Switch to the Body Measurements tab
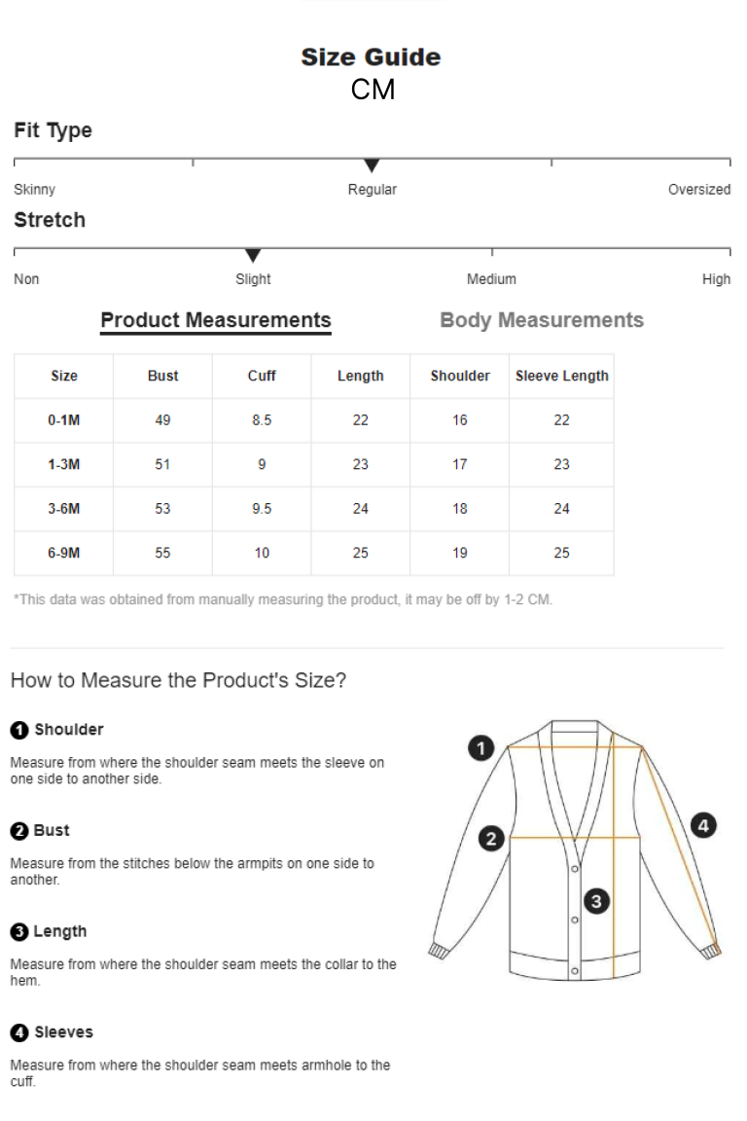The height and width of the screenshot is (1121, 747). 541,320
